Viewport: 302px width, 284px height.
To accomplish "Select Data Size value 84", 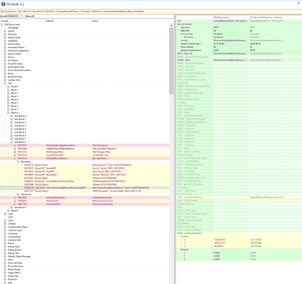I will (x=215, y=31).
